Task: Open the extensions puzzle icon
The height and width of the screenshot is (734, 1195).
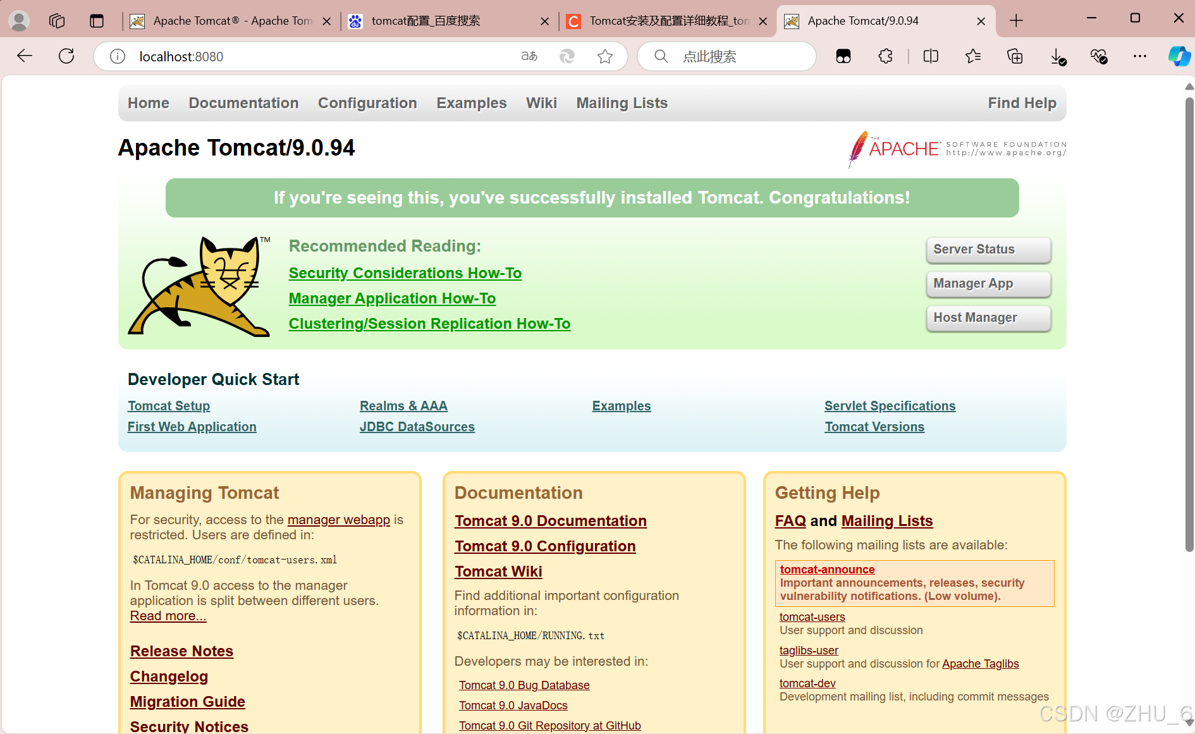Action: point(886,56)
